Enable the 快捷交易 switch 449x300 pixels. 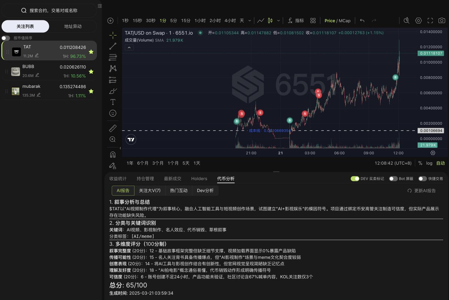[422, 179]
